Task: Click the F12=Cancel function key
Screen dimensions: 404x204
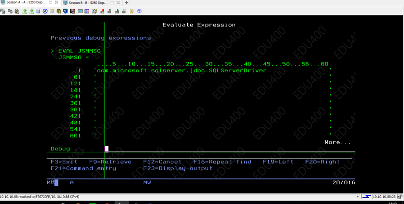Action: click(x=162, y=162)
